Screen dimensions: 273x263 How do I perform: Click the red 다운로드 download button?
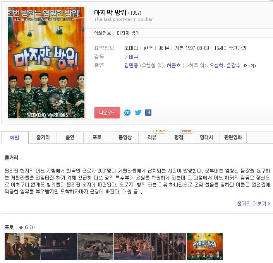point(107,113)
